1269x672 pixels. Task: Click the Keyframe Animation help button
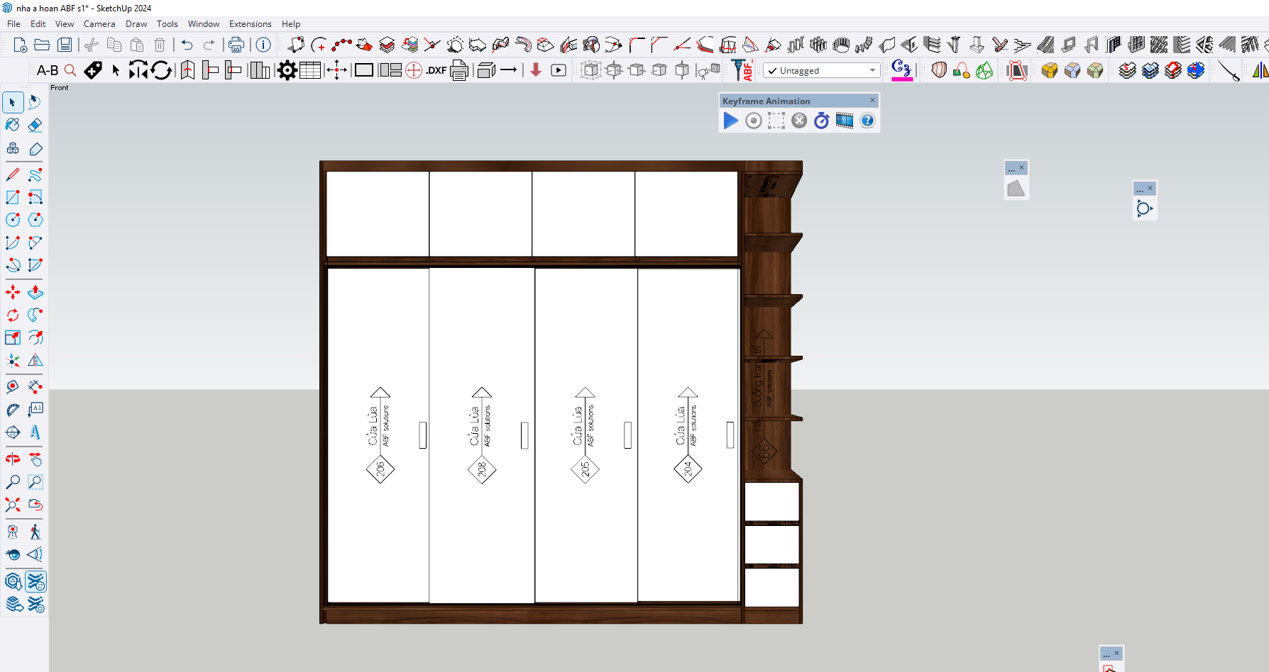pos(867,121)
